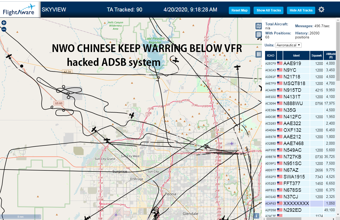The image size is (340, 220).
Task: Open the Units dropdown
Action: 288,45
